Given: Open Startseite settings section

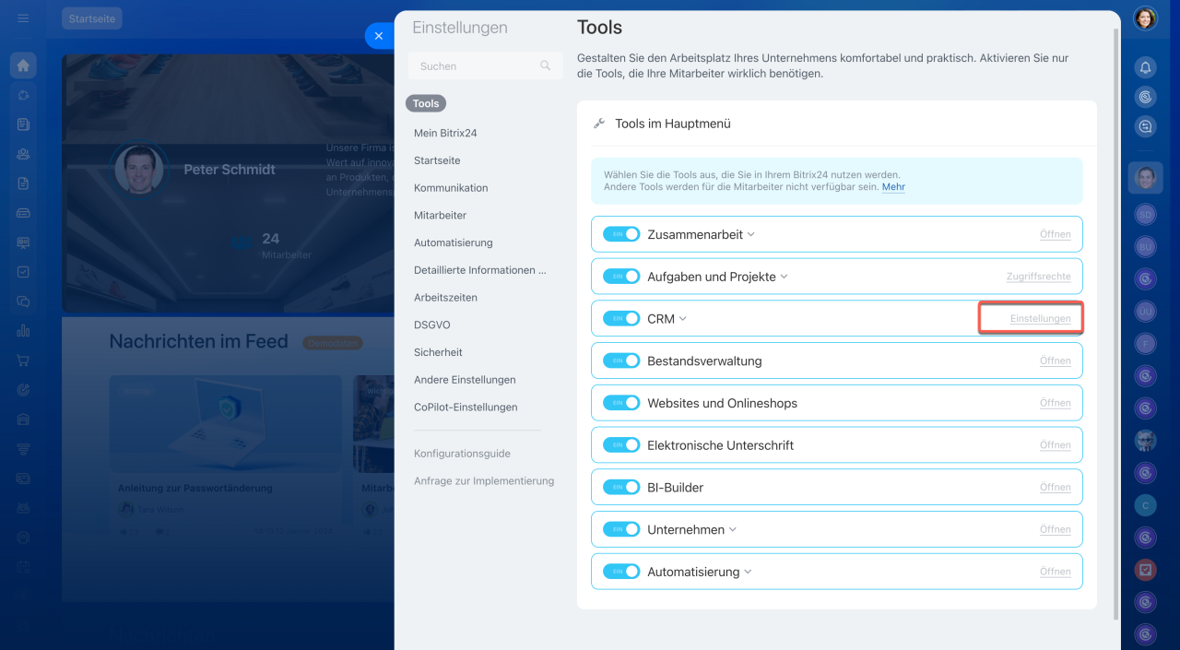Looking at the screenshot, I should [x=437, y=160].
